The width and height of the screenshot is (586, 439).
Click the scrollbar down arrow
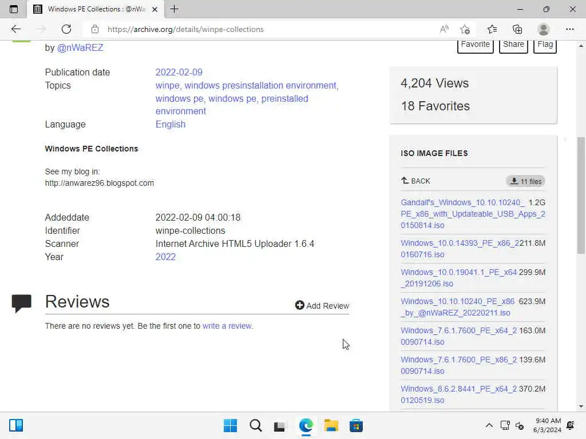coord(581,406)
